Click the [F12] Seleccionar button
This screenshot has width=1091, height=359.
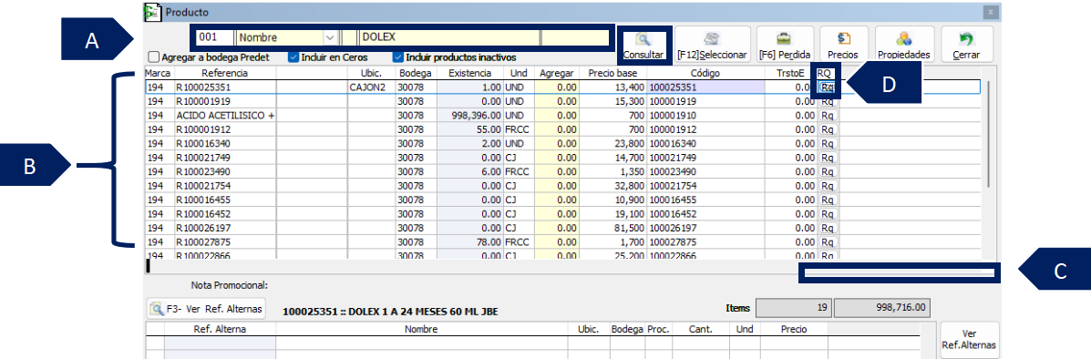click(x=712, y=46)
